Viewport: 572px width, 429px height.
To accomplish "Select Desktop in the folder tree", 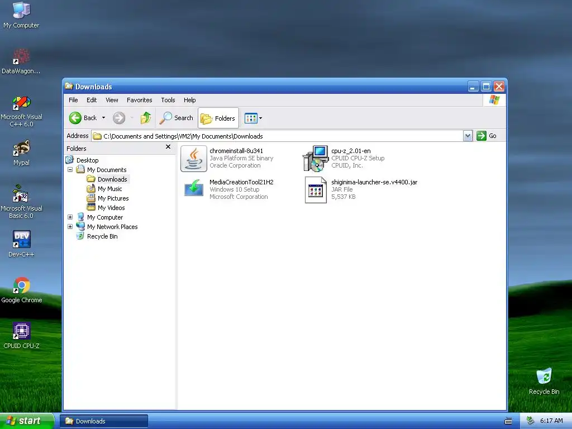I will [87, 160].
